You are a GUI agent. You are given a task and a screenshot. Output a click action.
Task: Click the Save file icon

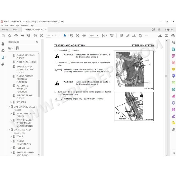pyautogui.click(x=3, y=36)
